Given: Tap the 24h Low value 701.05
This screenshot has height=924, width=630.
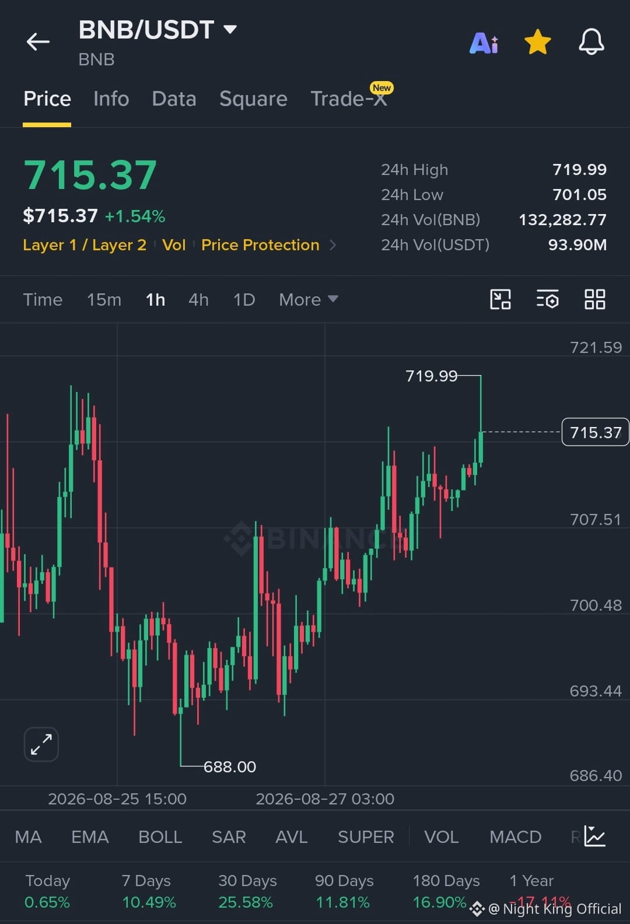Looking at the screenshot, I should 579,195.
